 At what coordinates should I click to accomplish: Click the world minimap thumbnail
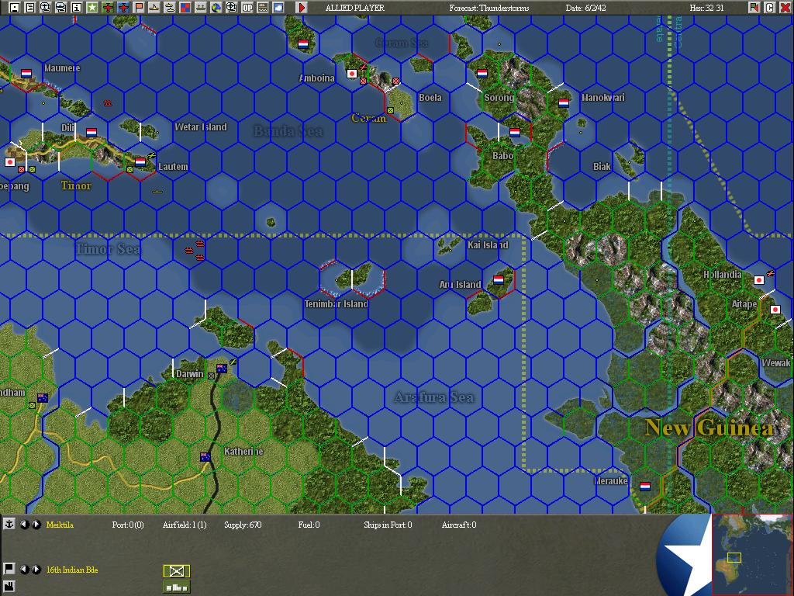point(752,554)
